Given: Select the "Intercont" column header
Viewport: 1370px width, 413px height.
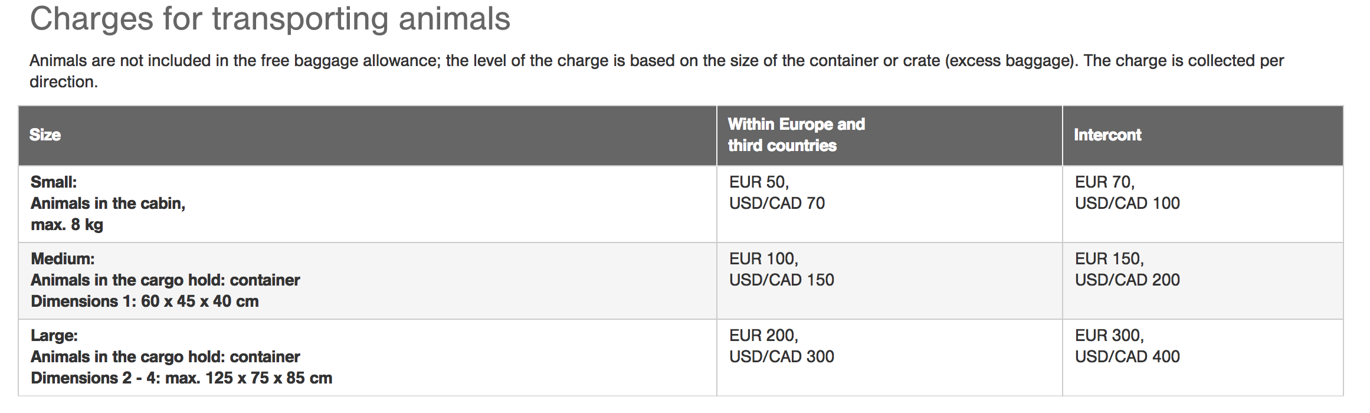Looking at the screenshot, I should (x=1107, y=135).
